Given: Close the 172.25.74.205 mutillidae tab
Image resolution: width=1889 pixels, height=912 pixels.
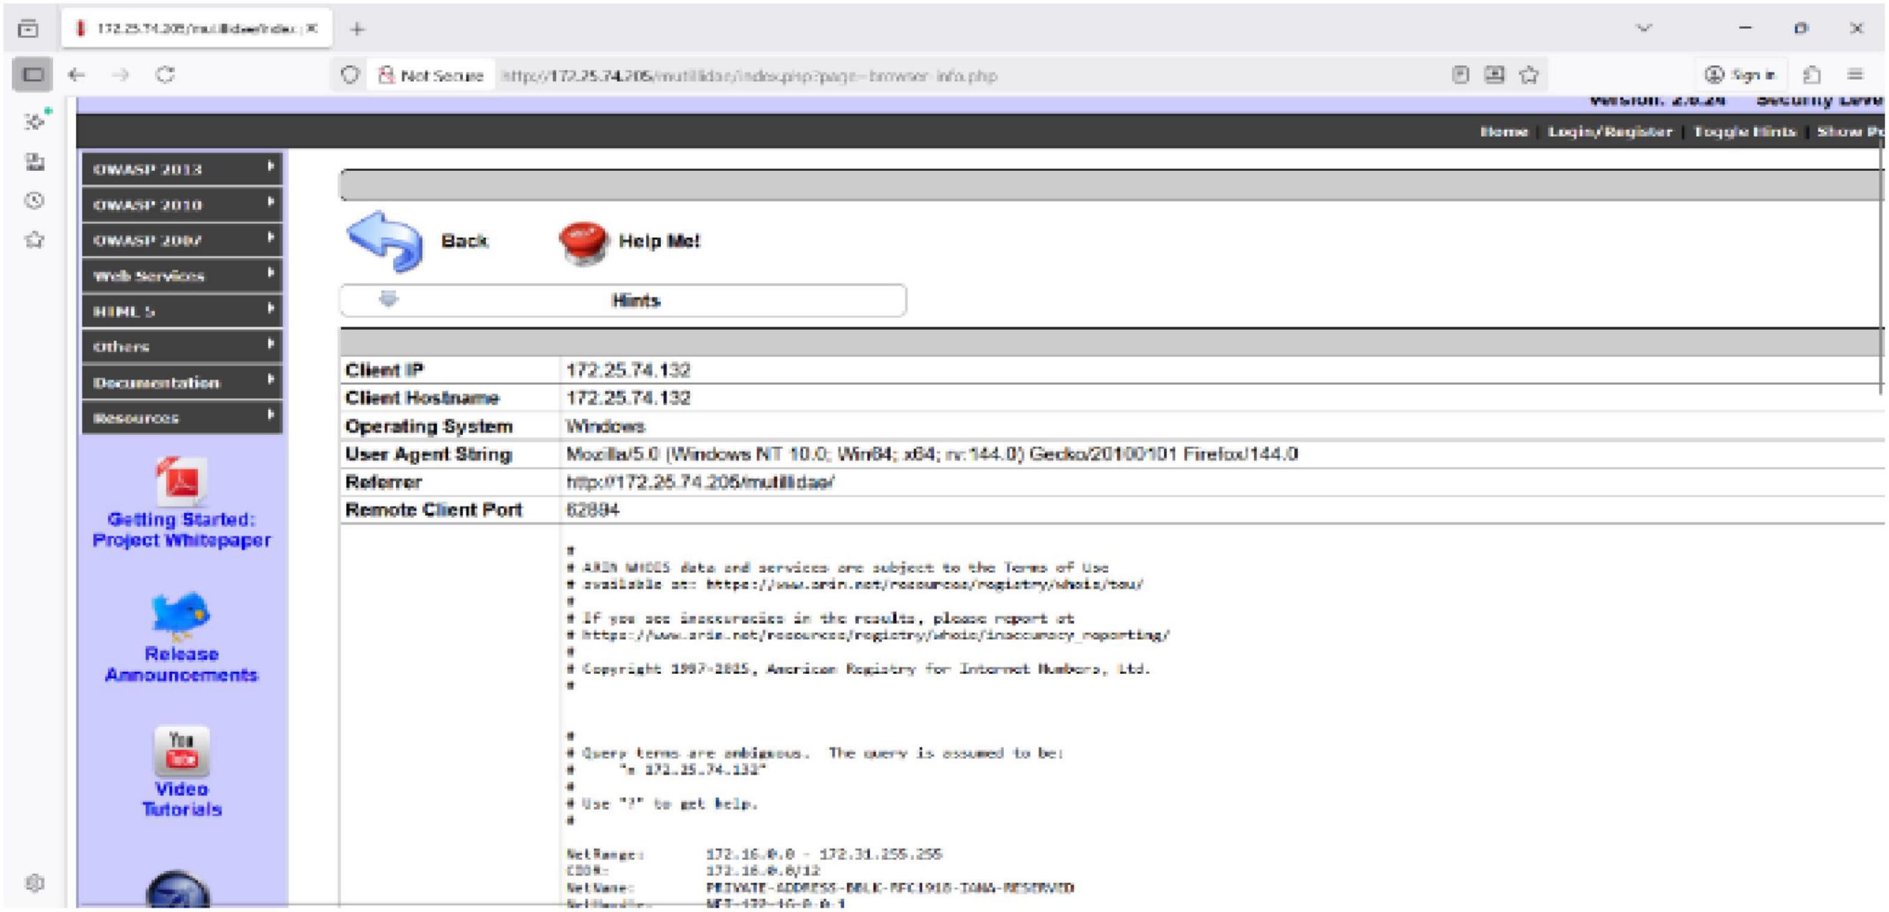Looking at the screenshot, I should (x=312, y=29).
